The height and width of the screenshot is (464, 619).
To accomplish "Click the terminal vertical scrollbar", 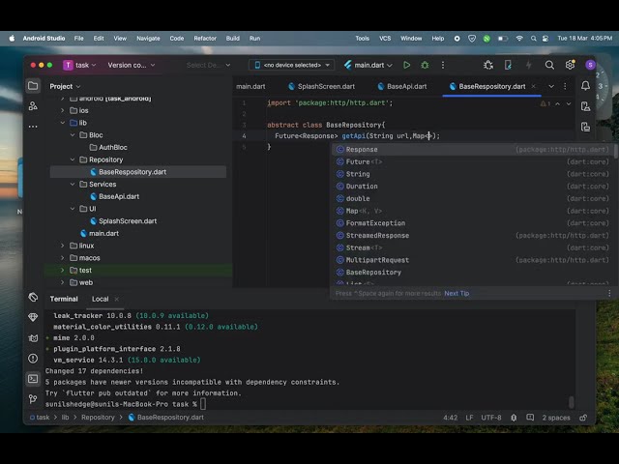I will (x=571, y=402).
